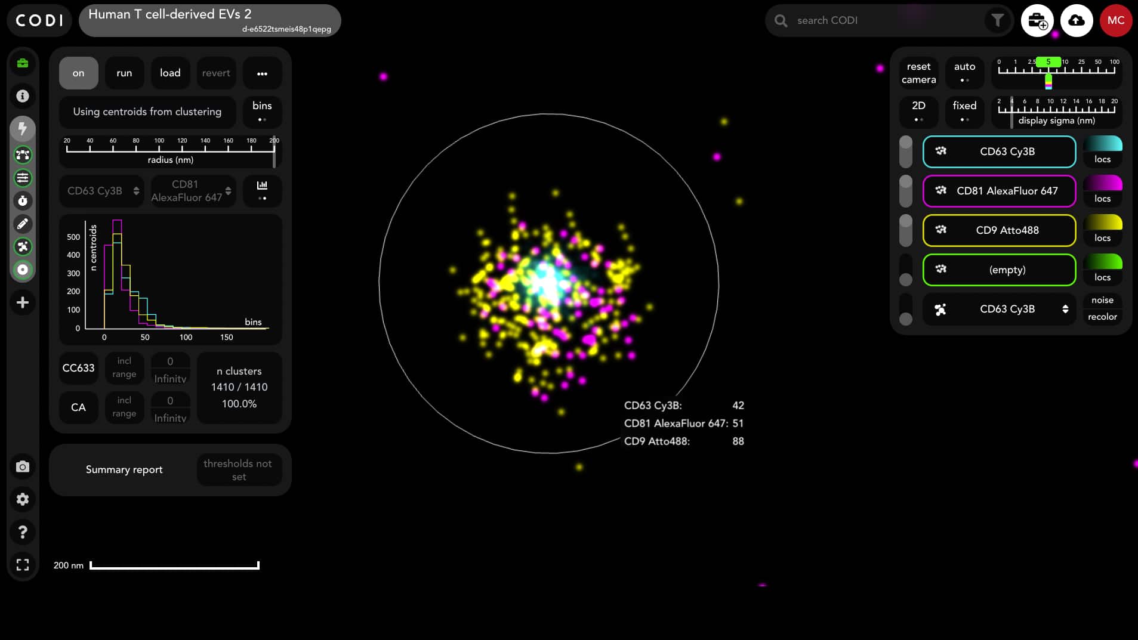Screen dimensions: 1138x640
Task: Open the CD81 AlexaFluor 647 dropdown in left panel
Action: click(193, 191)
